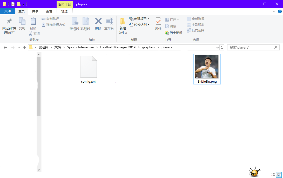Click the Up directory arrow
This screenshot has height=178, width=283.
[x=24, y=48]
